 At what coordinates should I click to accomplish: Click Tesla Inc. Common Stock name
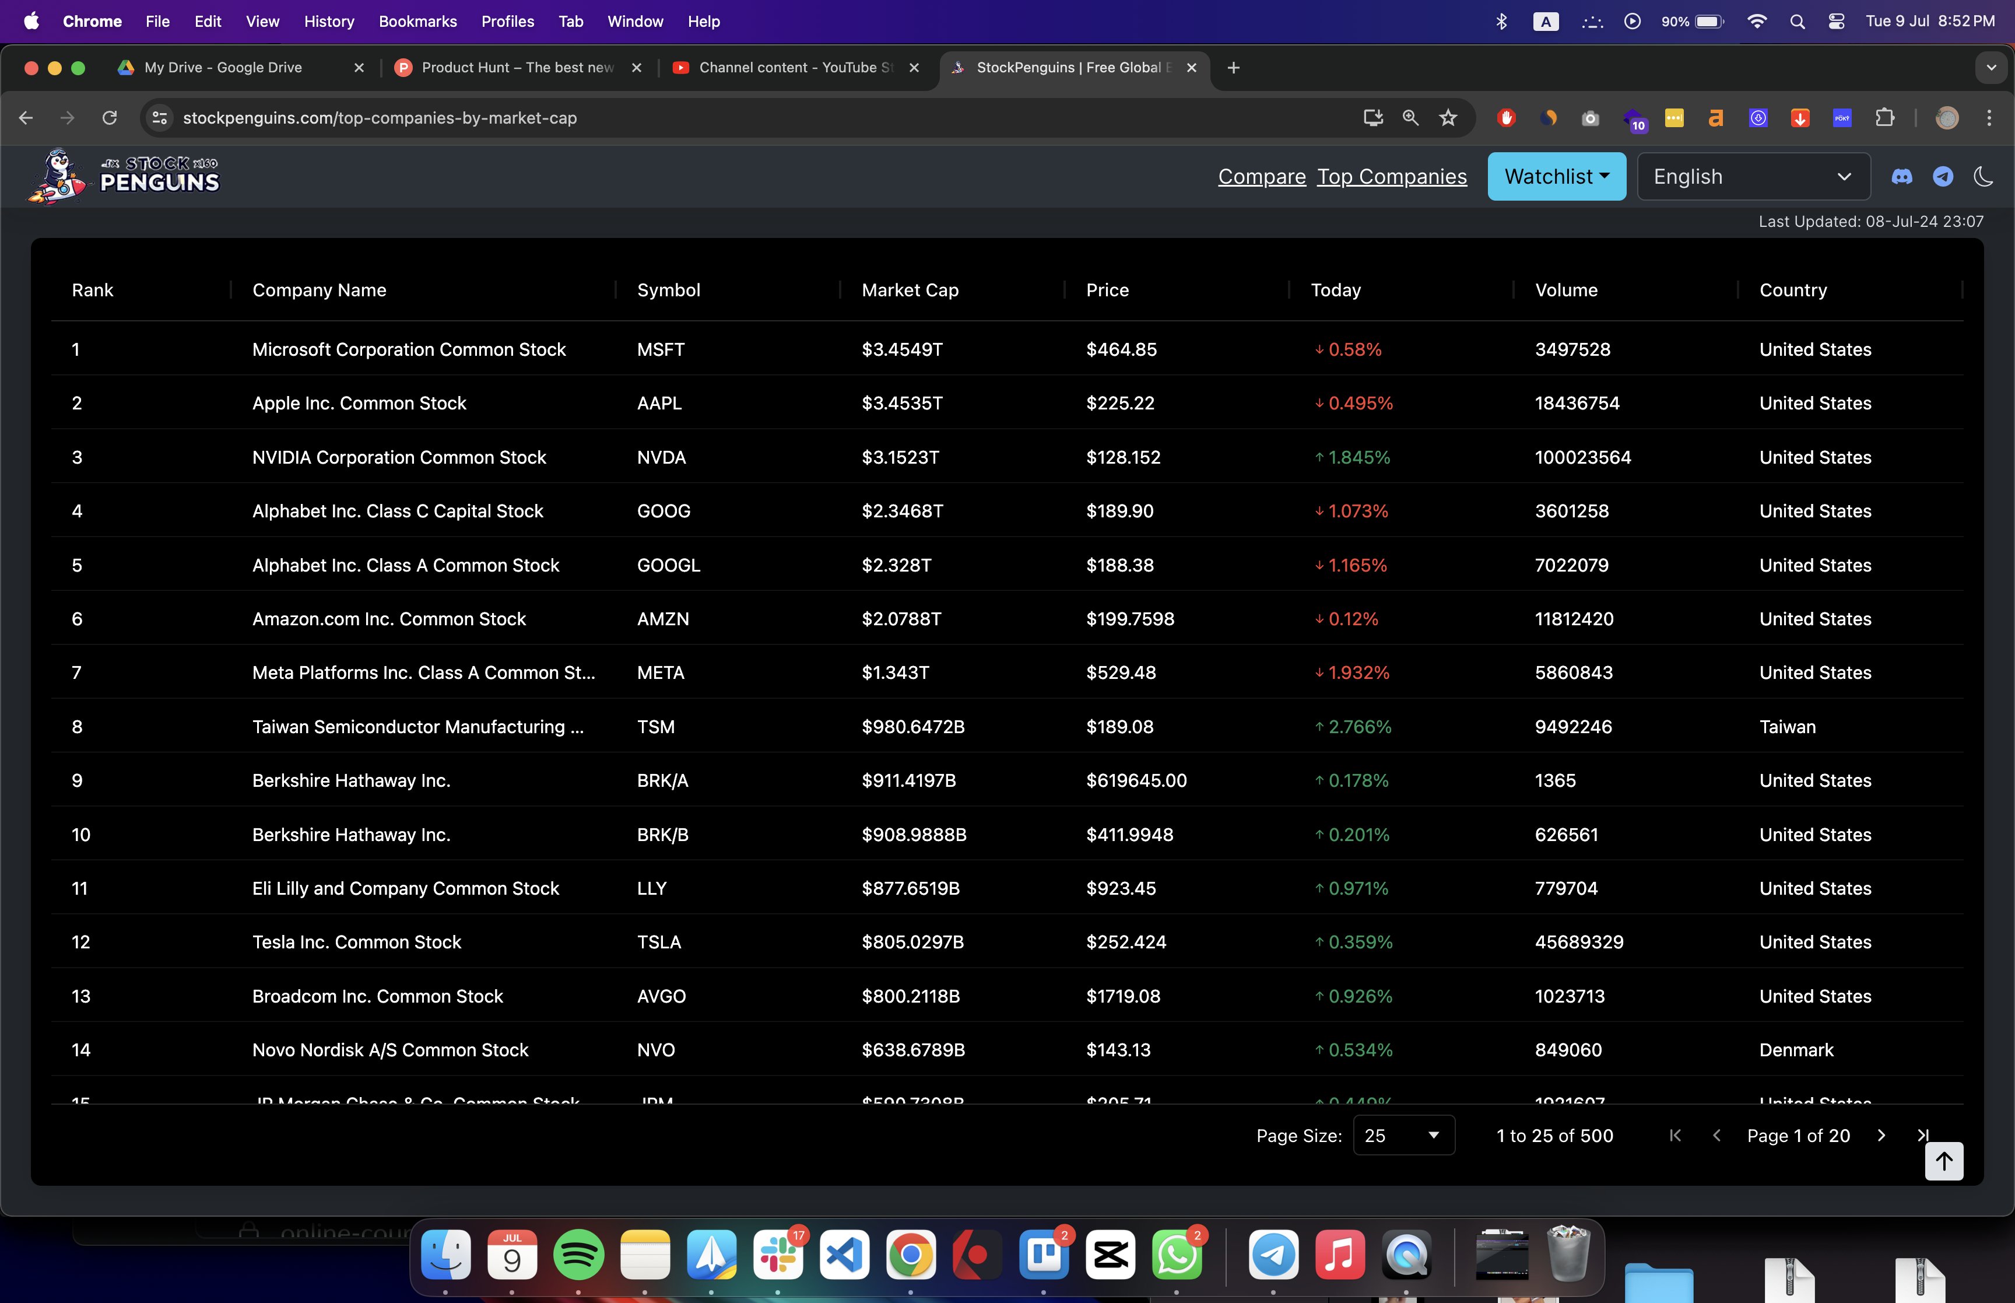[357, 942]
